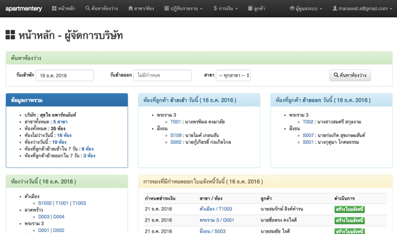Click the วันย้ายออก date field

pos(163,75)
